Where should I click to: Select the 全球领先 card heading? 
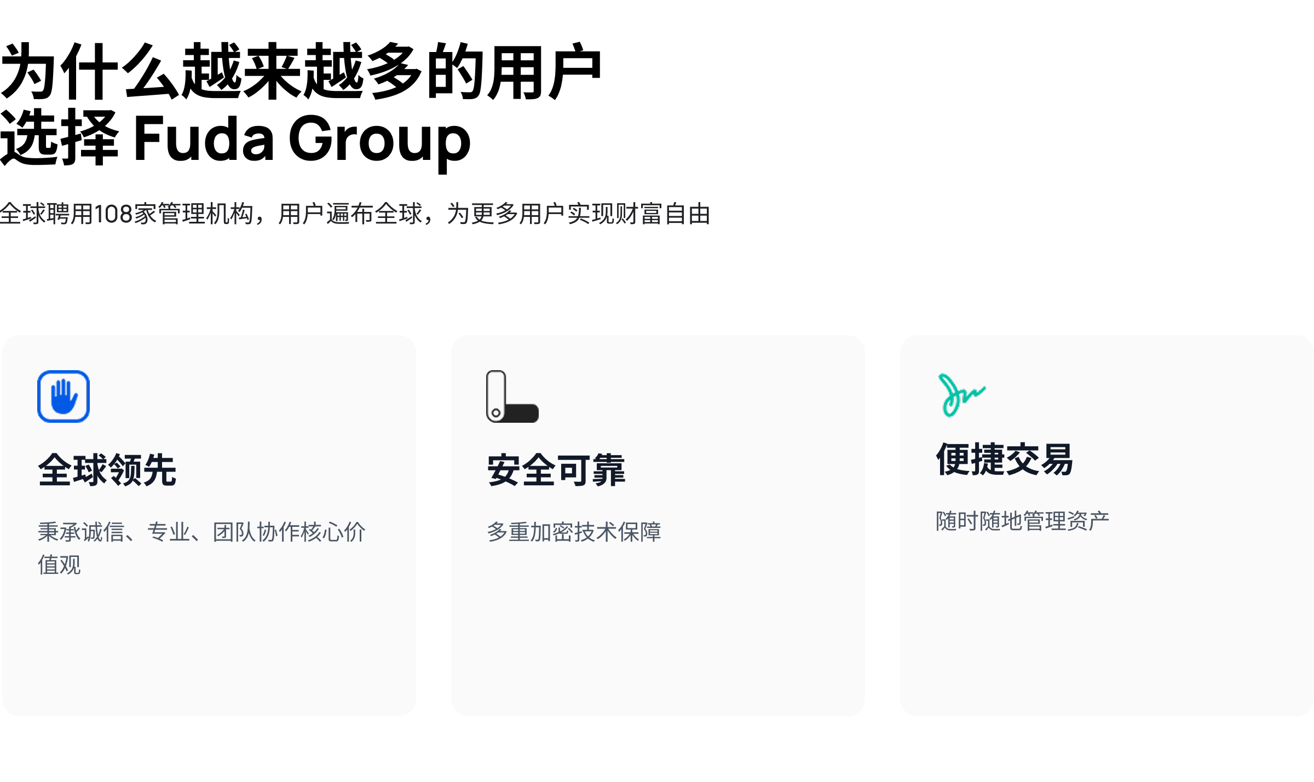(x=107, y=470)
